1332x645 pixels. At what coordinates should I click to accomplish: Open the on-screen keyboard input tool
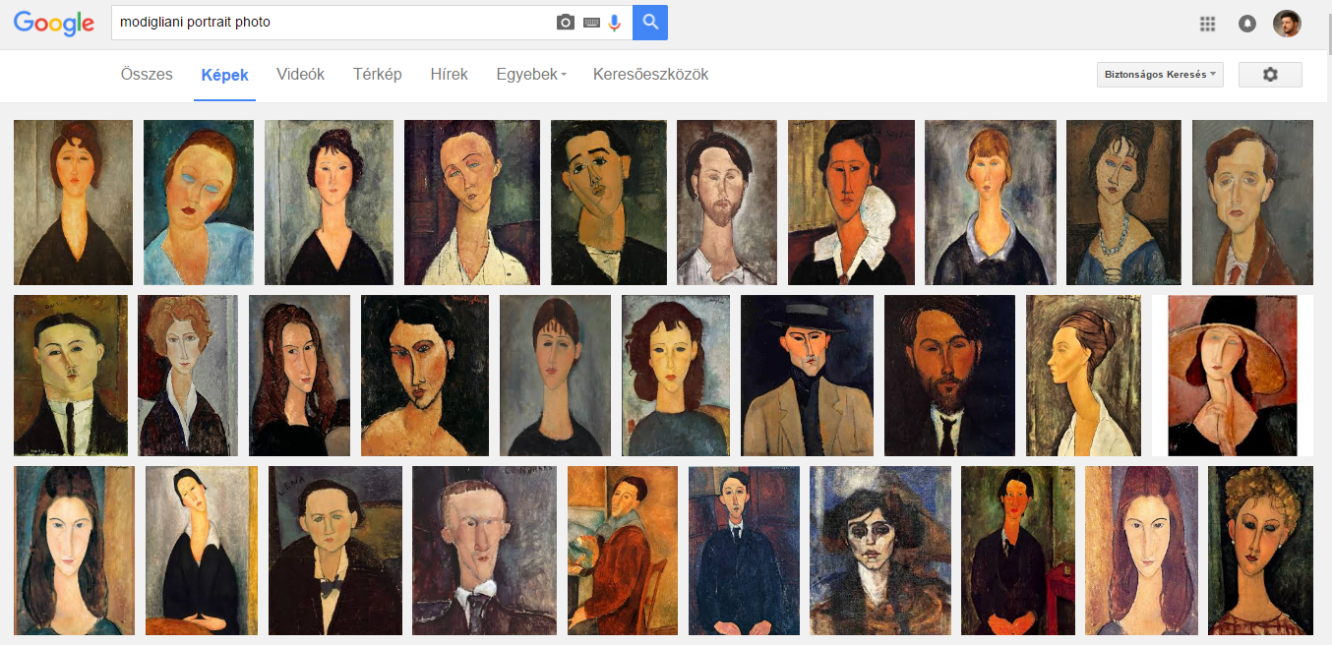[x=591, y=23]
